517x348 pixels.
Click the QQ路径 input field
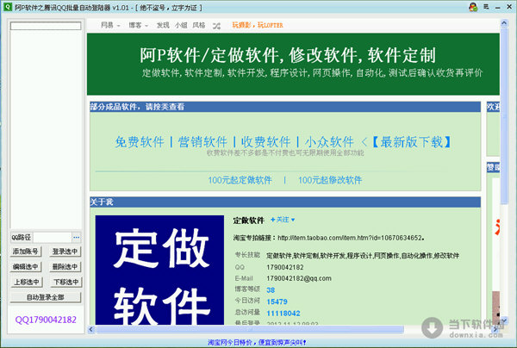pos(53,237)
